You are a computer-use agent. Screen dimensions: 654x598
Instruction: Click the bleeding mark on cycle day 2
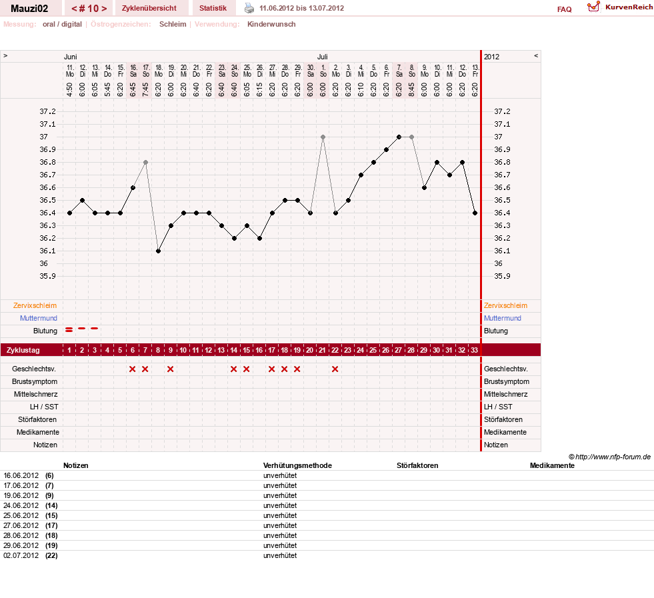(x=82, y=329)
